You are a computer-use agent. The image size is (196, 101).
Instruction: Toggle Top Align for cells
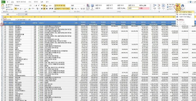coord(42,5)
